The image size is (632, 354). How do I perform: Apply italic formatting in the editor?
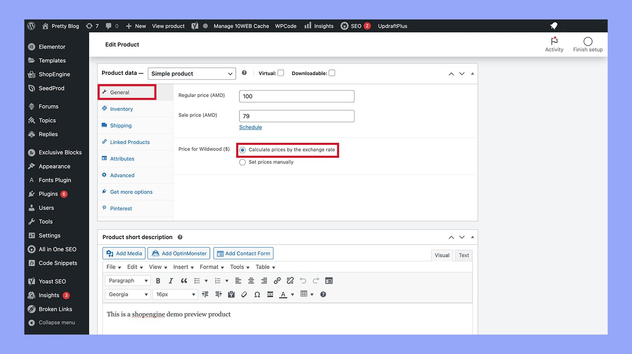tap(171, 281)
